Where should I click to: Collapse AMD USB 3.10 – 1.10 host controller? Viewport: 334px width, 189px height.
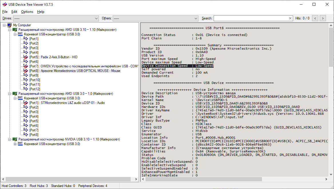pos(10,30)
